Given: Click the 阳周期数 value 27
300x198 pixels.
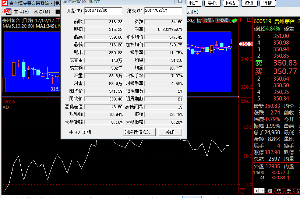Looking at the screenshot, I should tap(163, 91).
